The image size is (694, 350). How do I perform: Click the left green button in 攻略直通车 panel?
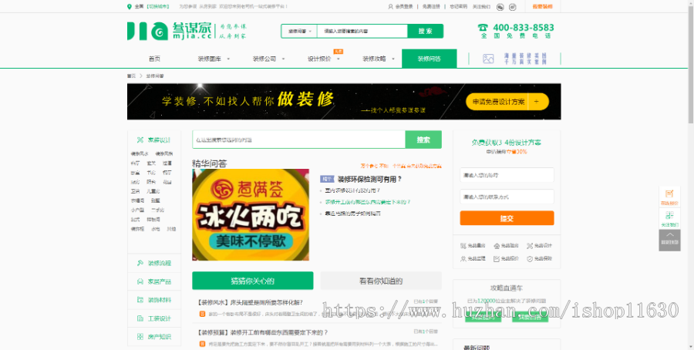pos(483,318)
